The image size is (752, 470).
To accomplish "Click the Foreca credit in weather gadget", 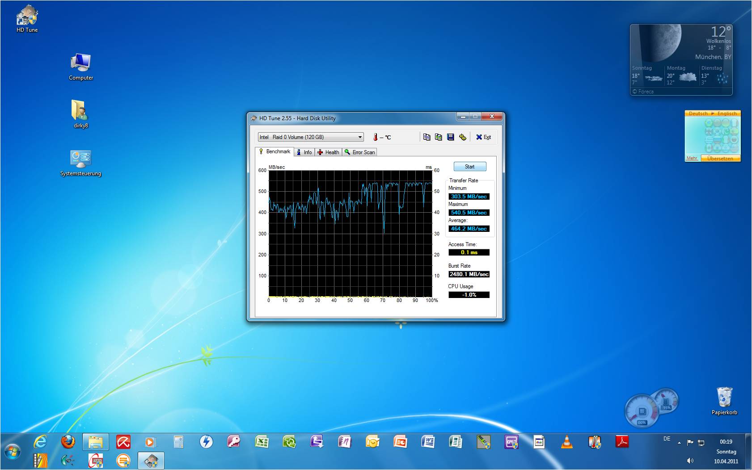I will 643,92.
